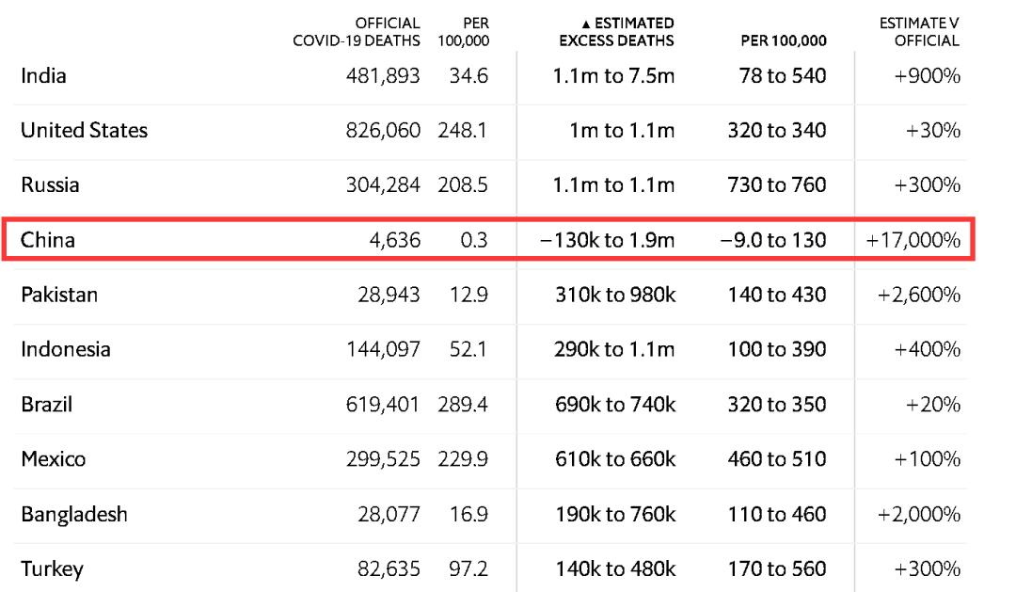Click Turkey's 170 to 560 value

coord(777,568)
